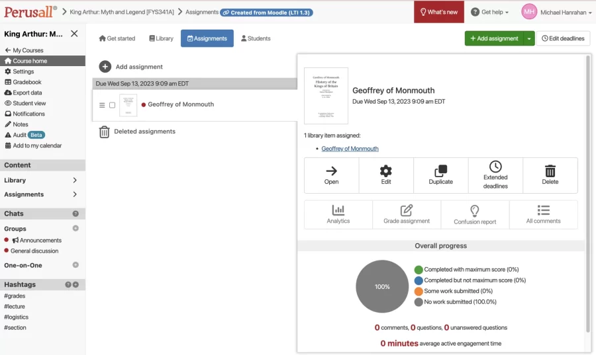The height and width of the screenshot is (355, 596).
Task: Close the course sidebar with X
Action: pyautogui.click(x=74, y=34)
